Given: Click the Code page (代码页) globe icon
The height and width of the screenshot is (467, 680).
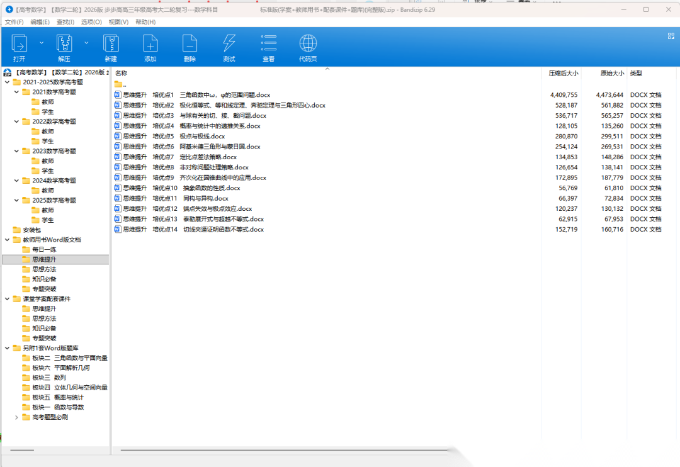Looking at the screenshot, I should 308,43.
